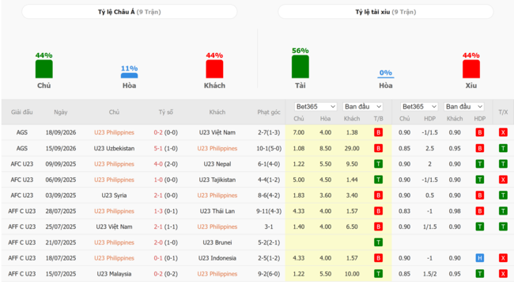Screen dimensions: 514x285
Task: Click draw odds 3.60 in Syria row
Action: tap(325, 196)
